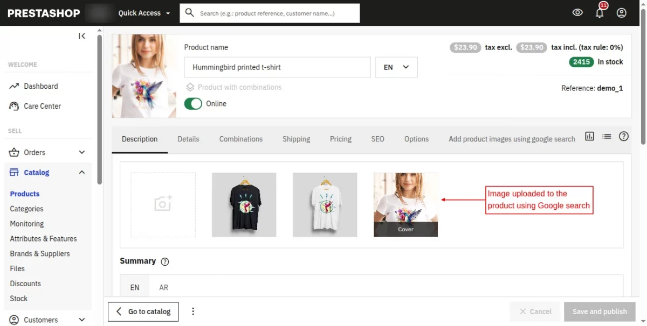This screenshot has width=647, height=326.
Task: Collapse the sidebar menu icon
Action: pyautogui.click(x=82, y=36)
